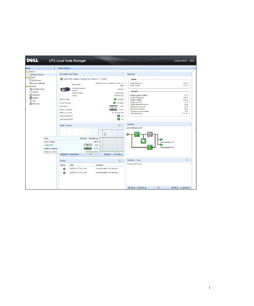Click the graph start time 9:30:45 am
This screenshot has height=306, width=254.
pos(69,154)
